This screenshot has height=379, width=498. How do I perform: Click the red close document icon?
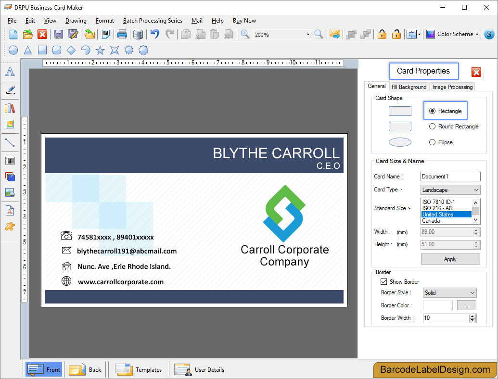(42, 34)
